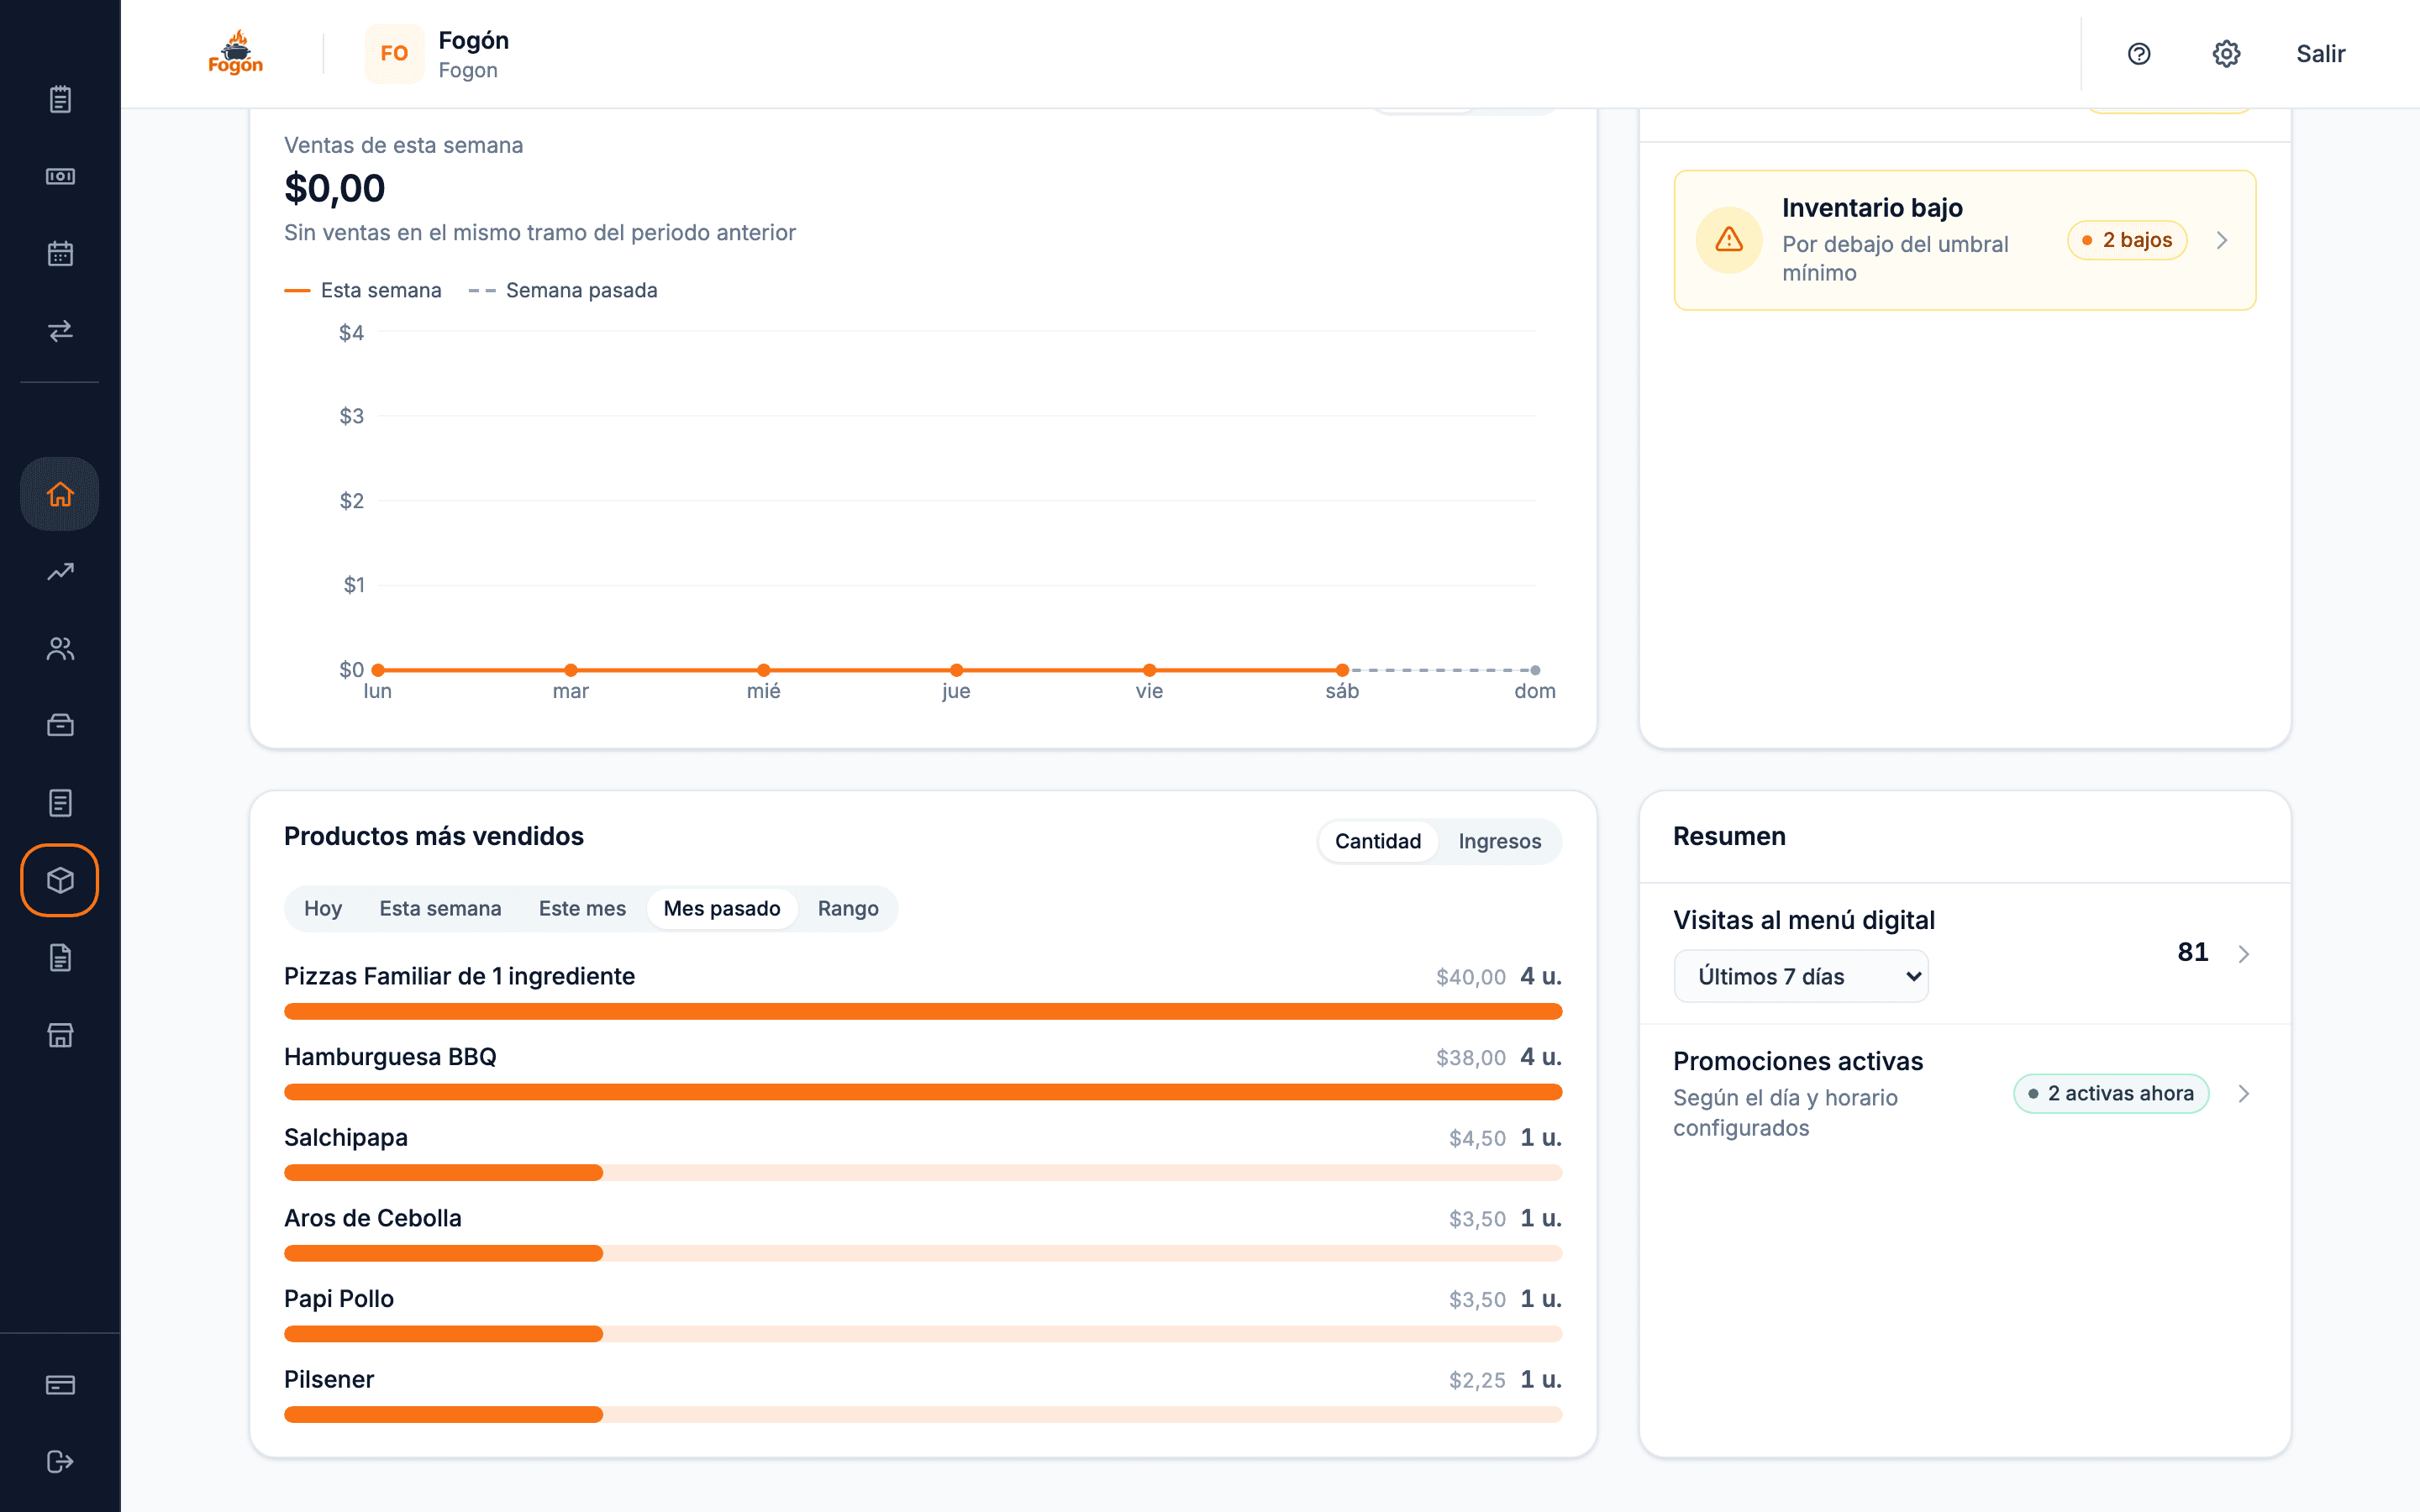Screen dimensions: 2420x1512
Task: Open the calendar icon in sidebar
Action: point(60,253)
